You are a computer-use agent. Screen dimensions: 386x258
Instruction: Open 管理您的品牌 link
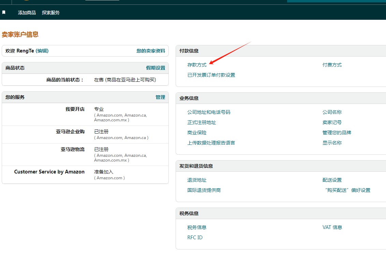pyautogui.click(x=337, y=133)
